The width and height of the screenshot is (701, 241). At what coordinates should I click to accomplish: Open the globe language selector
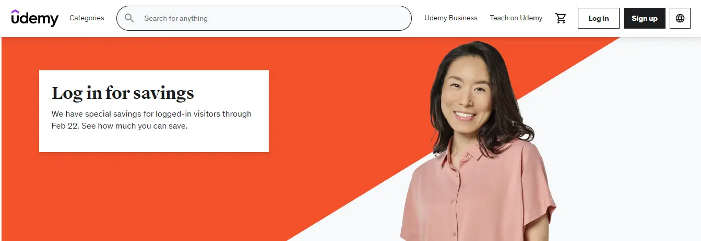(x=680, y=18)
